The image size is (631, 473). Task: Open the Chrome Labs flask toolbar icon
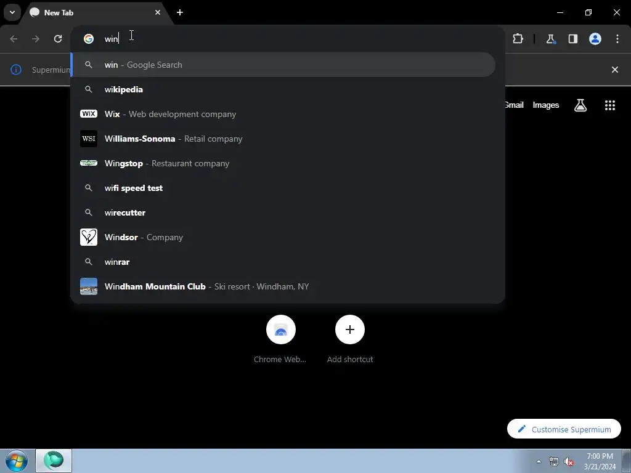[550, 39]
